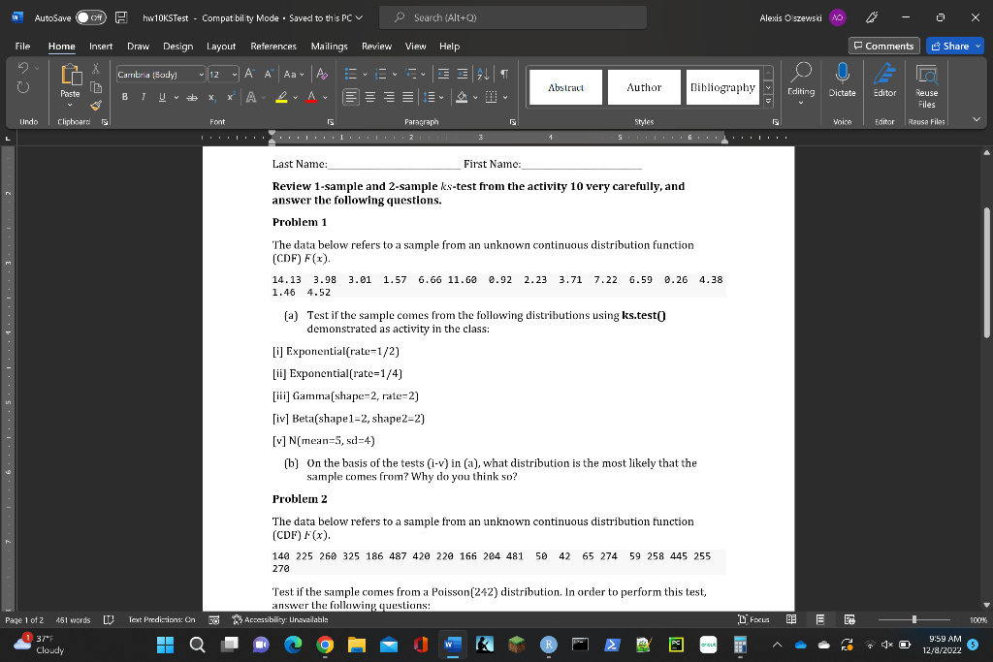Image resolution: width=993 pixels, height=662 pixels.
Task: Apply the Author style
Action: [x=644, y=87]
